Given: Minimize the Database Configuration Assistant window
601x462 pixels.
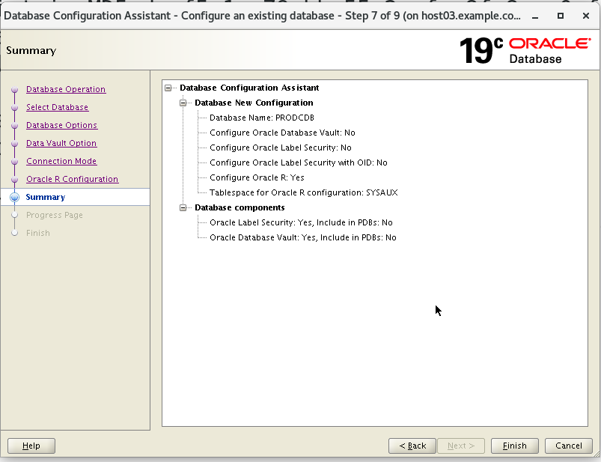Looking at the screenshot, I should [x=535, y=16].
